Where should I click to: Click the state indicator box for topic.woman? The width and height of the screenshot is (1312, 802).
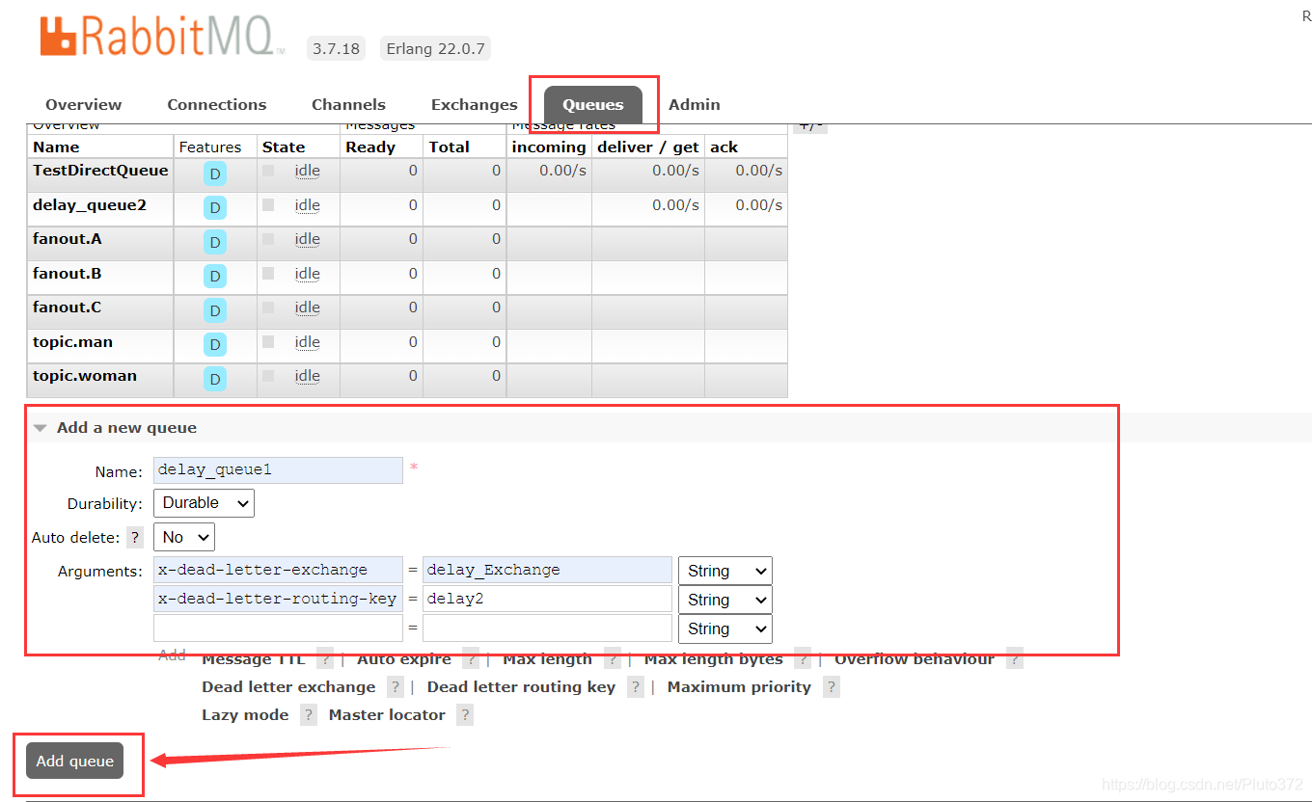tap(268, 376)
